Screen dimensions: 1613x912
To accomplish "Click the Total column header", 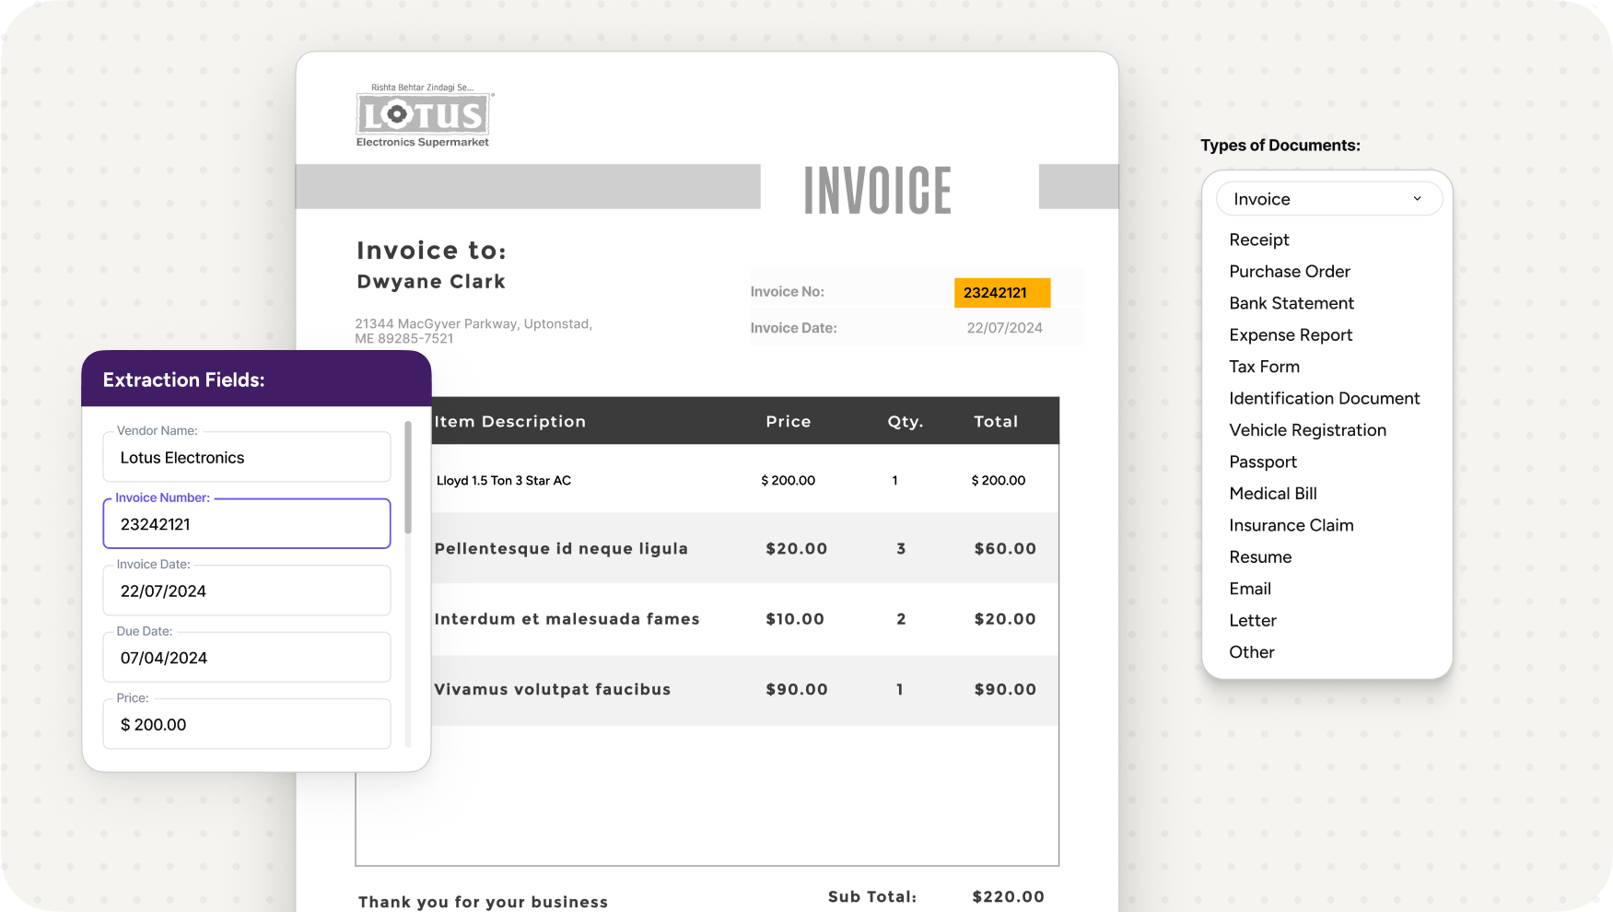I will [996, 422].
